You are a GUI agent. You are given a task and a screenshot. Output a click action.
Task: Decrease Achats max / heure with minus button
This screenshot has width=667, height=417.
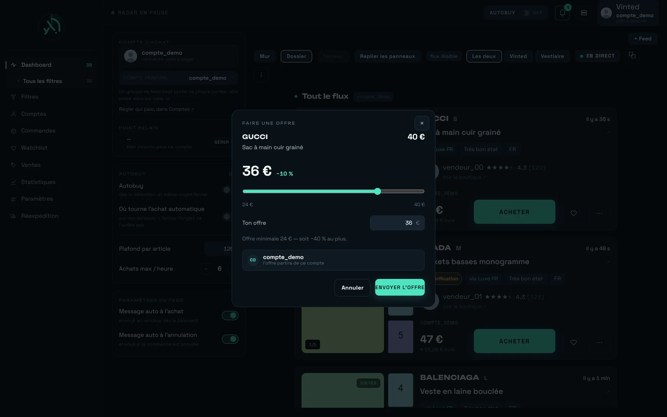coord(206,269)
